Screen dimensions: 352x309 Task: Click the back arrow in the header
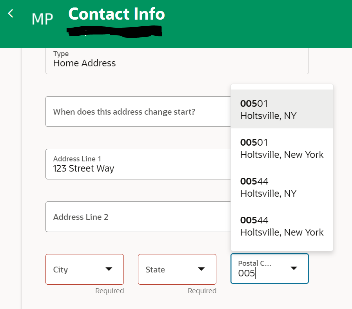tap(10, 13)
